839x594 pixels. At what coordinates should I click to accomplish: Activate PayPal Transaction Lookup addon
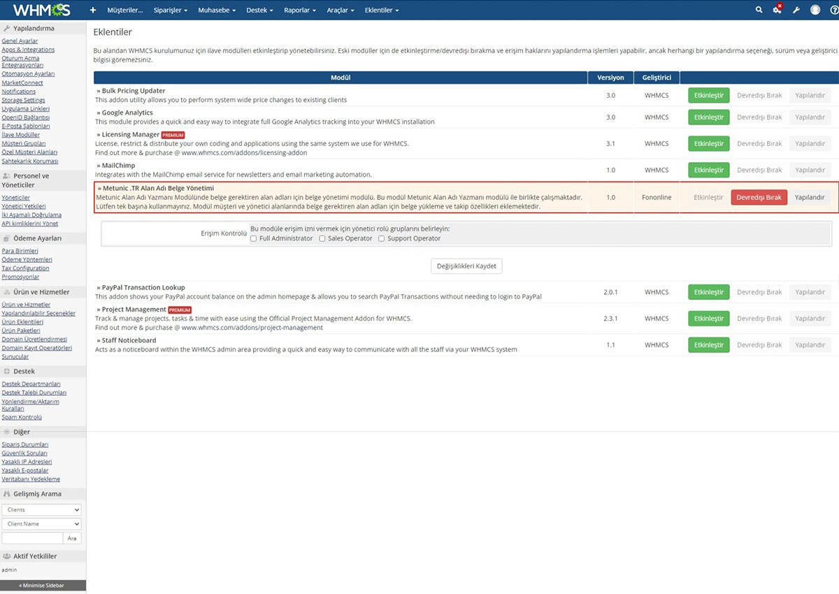click(x=708, y=292)
